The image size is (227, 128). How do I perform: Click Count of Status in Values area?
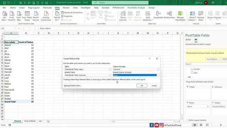(x=219, y=107)
